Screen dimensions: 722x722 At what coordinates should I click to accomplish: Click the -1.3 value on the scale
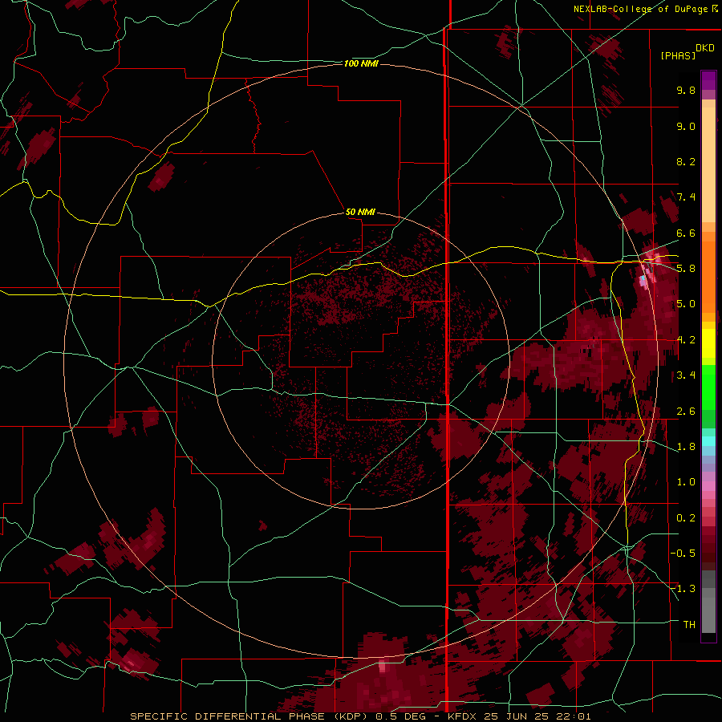pos(683,589)
